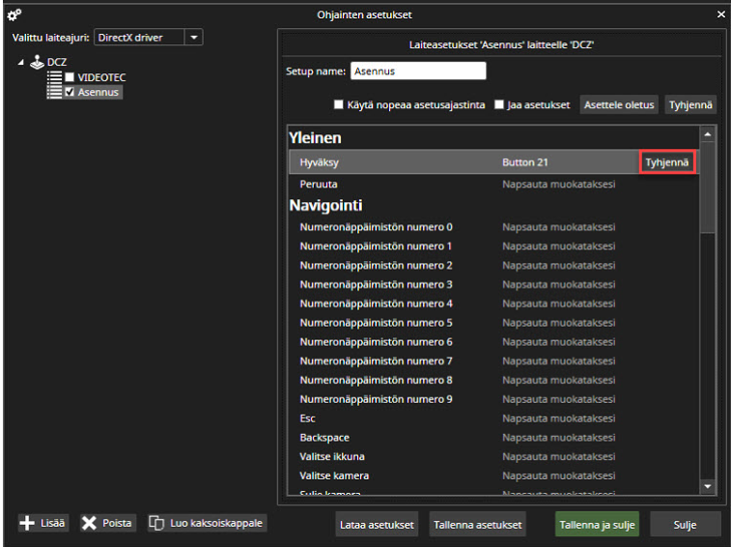Toggle Käytä nopeaa asetusajastinta checkbox
This screenshot has height=547, width=731.
click(x=339, y=105)
